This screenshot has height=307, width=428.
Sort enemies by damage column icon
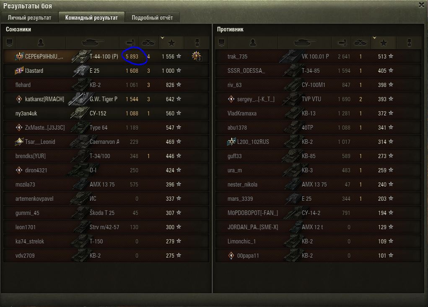tap(342, 43)
